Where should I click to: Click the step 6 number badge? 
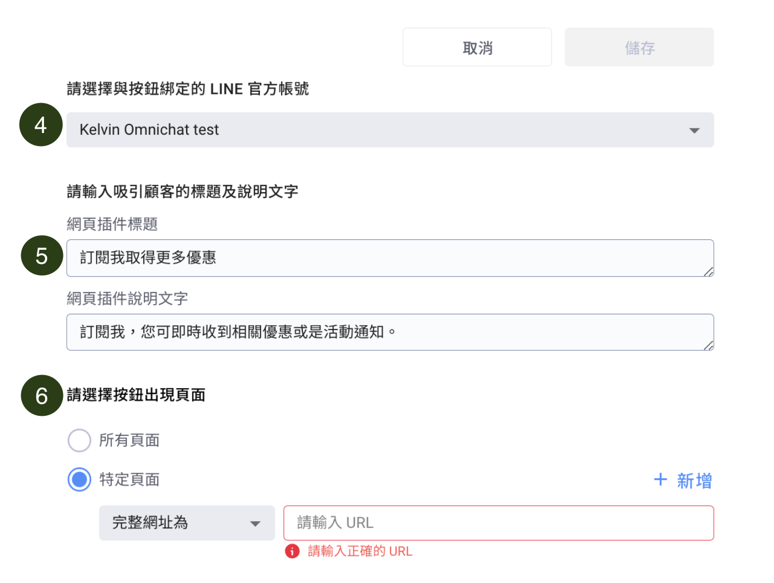pyautogui.click(x=42, y=396)
